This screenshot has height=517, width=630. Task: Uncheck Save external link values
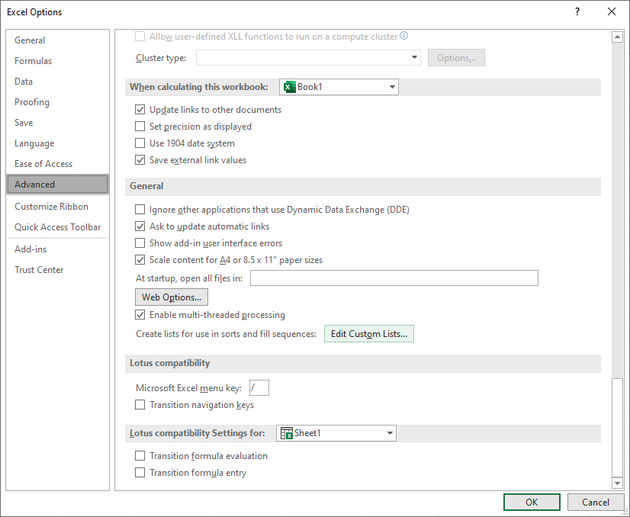pos(140,160)
